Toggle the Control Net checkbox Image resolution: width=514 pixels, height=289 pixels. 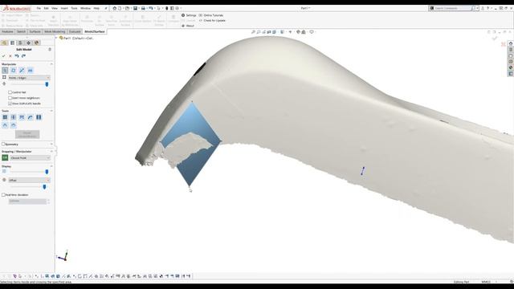pos(10,92)
